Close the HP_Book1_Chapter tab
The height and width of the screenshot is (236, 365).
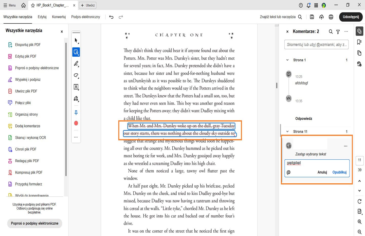pos(74,5)
